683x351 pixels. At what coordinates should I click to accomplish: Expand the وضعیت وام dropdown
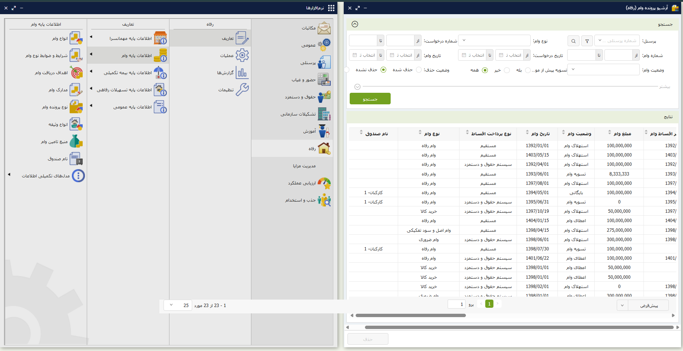point(603,70)
